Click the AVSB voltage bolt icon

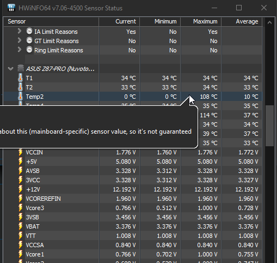[x=21, y=171]
